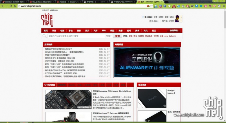226x123 pixels.
Task: Open the 设置 link
Action: (x=156, y=17)
